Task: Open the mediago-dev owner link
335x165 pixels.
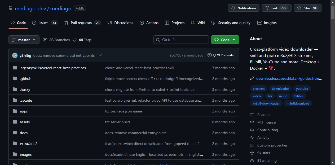Action: (30, 8)
